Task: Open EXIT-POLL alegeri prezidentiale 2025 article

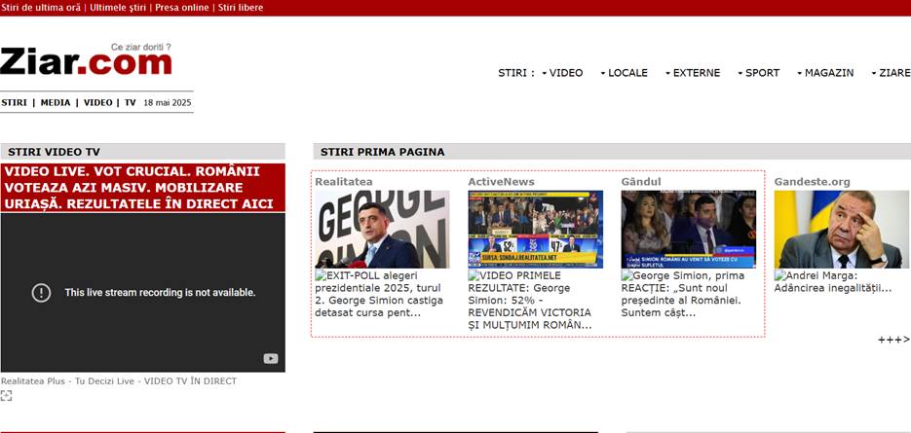Action: click(x=379, y=294)
